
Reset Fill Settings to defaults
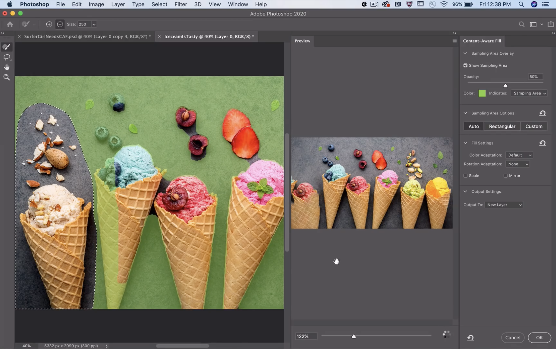(x=542, y=143)
